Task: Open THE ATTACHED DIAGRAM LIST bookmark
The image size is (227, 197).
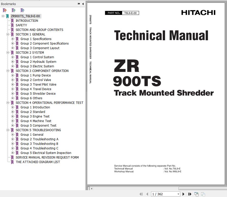Action: [x=38, y=162]
